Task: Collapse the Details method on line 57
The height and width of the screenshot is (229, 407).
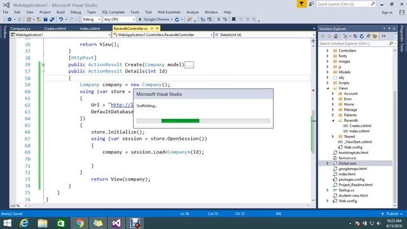Action: click(x=43, y=71)
